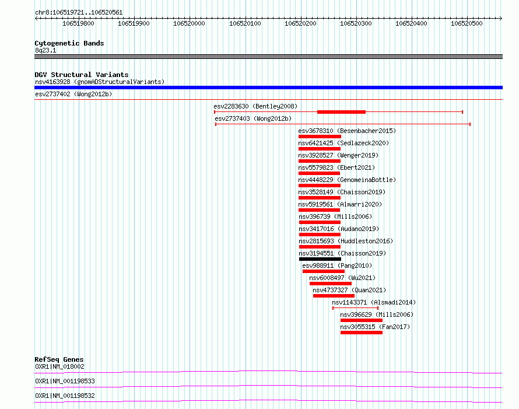Open the OXR1|NM_018002 gene label

pos(59,366)
